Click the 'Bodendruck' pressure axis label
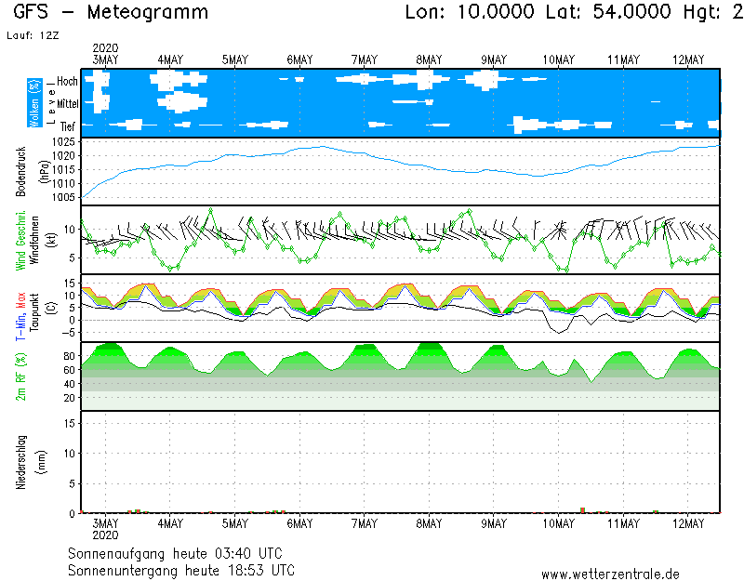 (x=20, y=172)
